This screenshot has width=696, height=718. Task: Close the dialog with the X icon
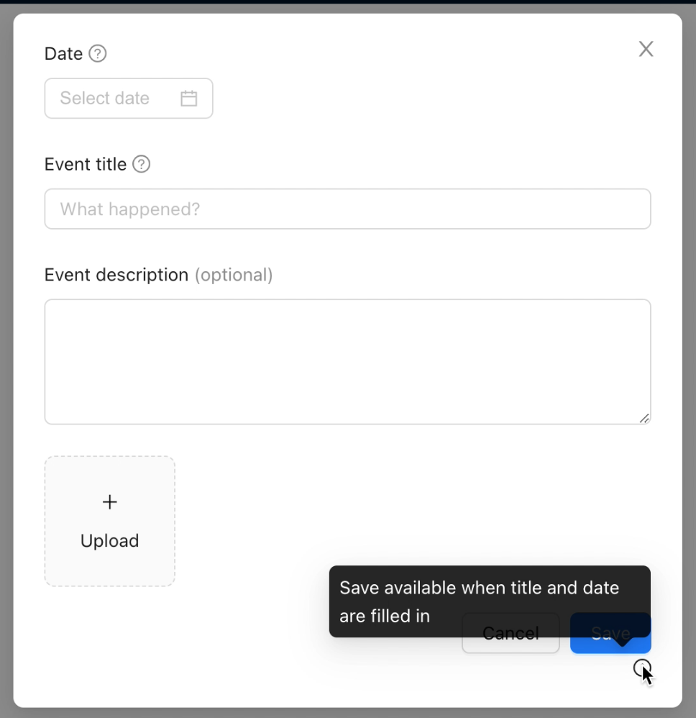[x=646, y=49]
